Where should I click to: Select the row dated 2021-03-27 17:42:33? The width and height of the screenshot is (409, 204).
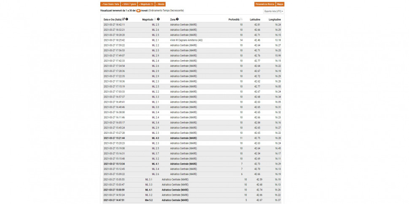click(192, 61)
